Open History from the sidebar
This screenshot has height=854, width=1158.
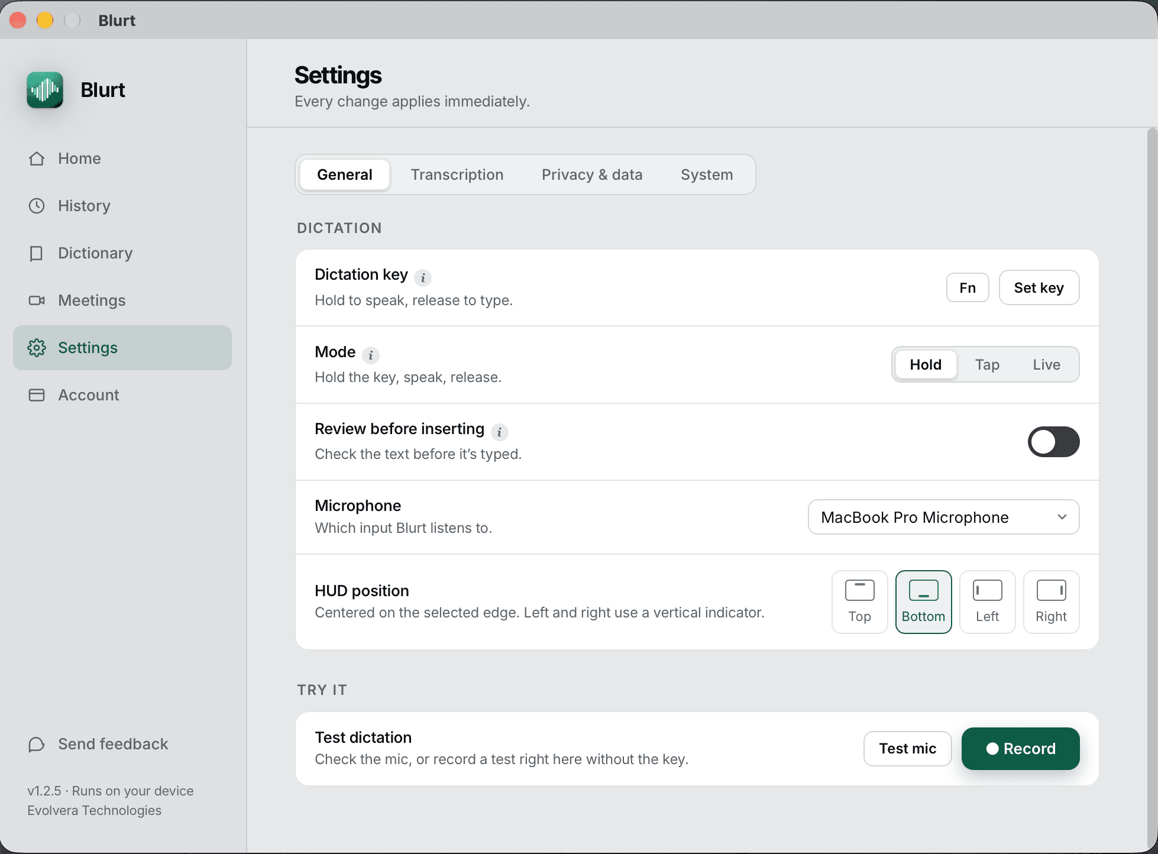[x=84, y=206]
